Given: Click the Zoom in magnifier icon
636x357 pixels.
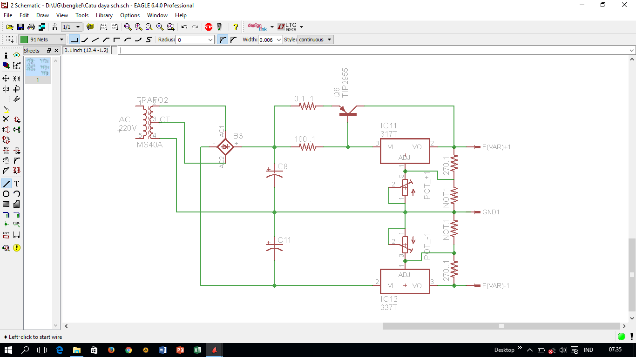Looking at the screenshot, I should pos(139,27).
